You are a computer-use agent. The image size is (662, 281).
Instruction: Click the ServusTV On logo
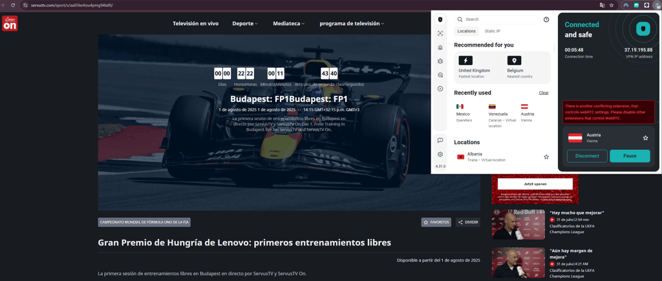(10, 24)
